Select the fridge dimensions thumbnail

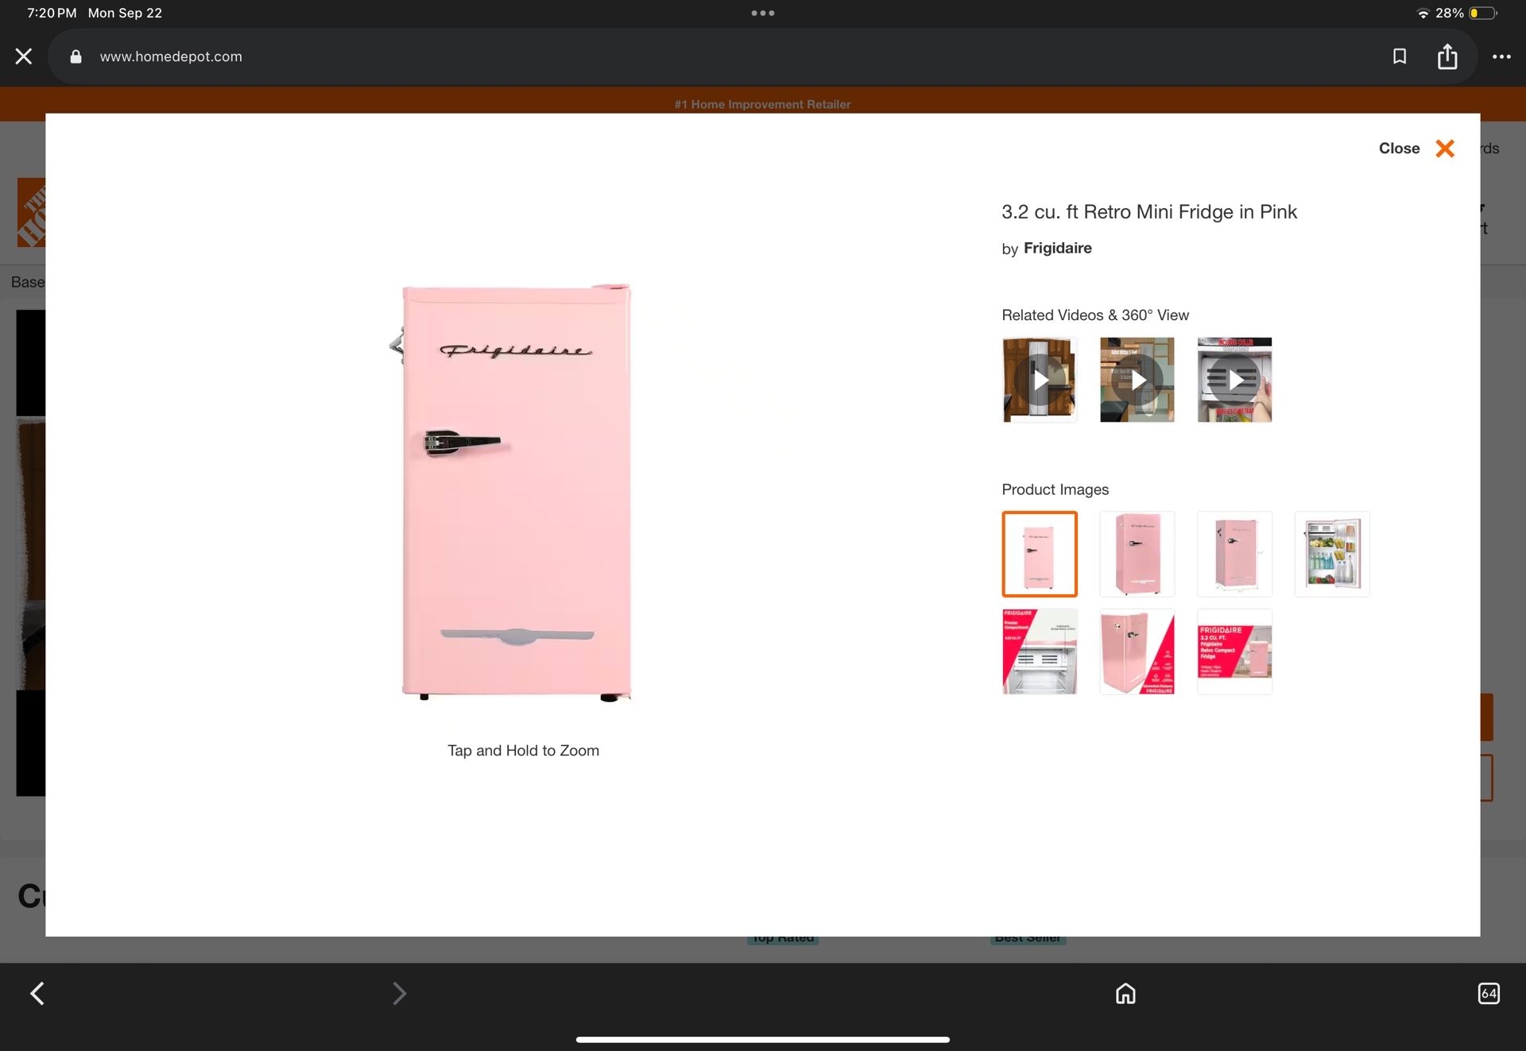[1234, 554]
